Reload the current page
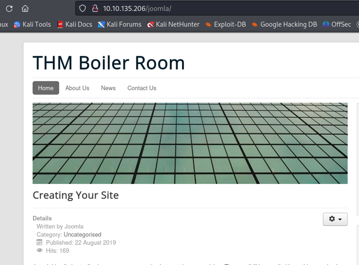Screen dimensions: 359x265 click(x=9, y=9)
